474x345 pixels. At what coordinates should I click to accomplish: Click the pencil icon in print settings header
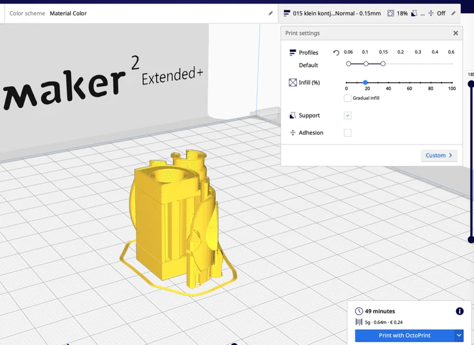click(453, 13)
